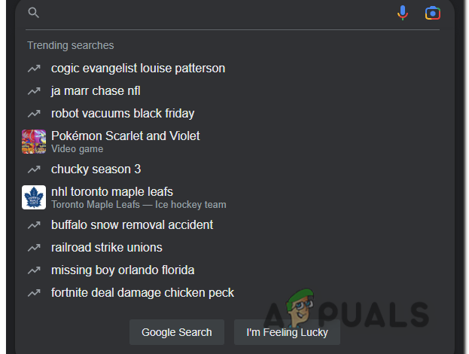Image resolution: width=469 pixels, height=354 pixels.
Task: Open Google Lens camera search
Action: tap(432, 13)
